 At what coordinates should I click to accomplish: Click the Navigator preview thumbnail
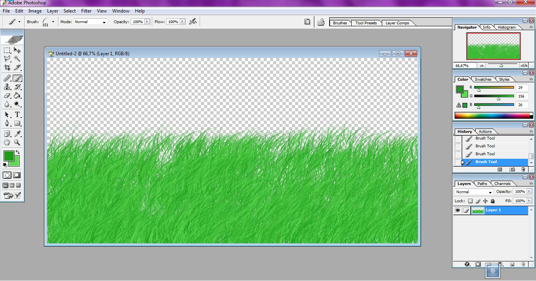pyautogui.click(x=493, y=46)
